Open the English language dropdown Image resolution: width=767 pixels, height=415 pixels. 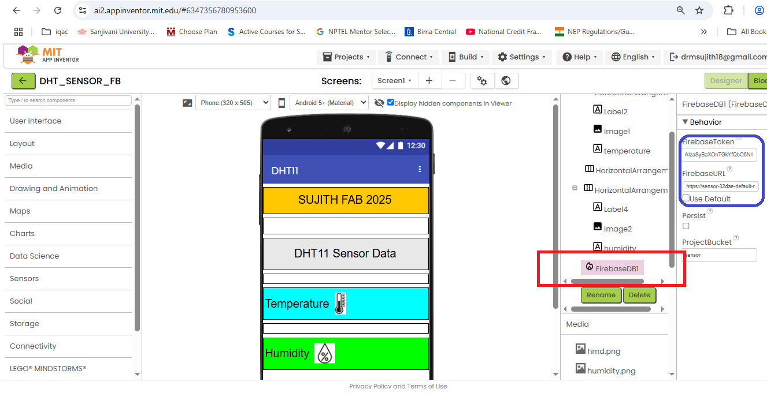[x=634, y=57]
